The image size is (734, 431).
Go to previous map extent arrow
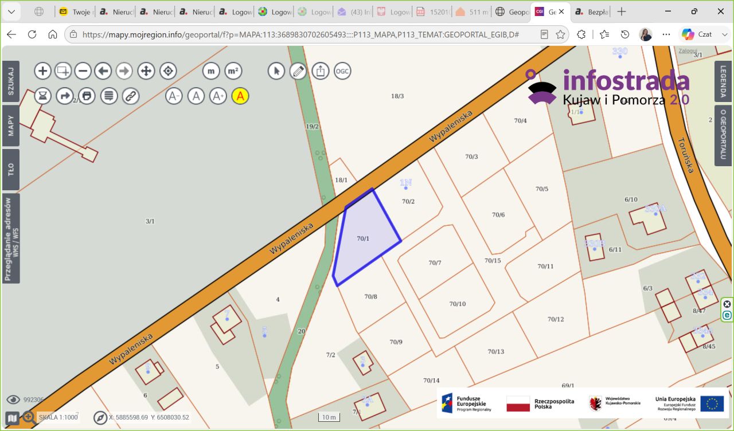[x=103, y=71]
